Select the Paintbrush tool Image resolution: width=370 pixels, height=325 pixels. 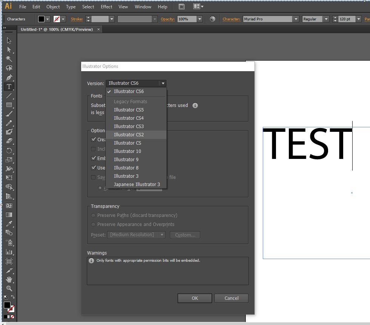(x=9, y=114)
